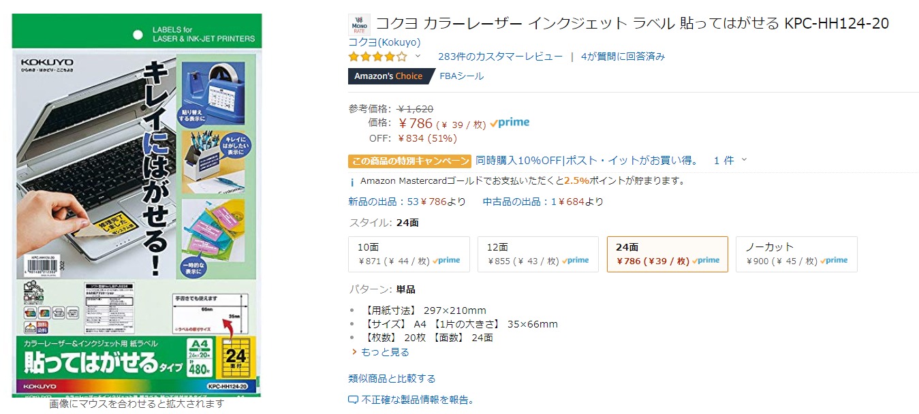Viewport: 919px width, 414px height.
Task: Click the FBAシール category link
Action: [x=462, y=76]
